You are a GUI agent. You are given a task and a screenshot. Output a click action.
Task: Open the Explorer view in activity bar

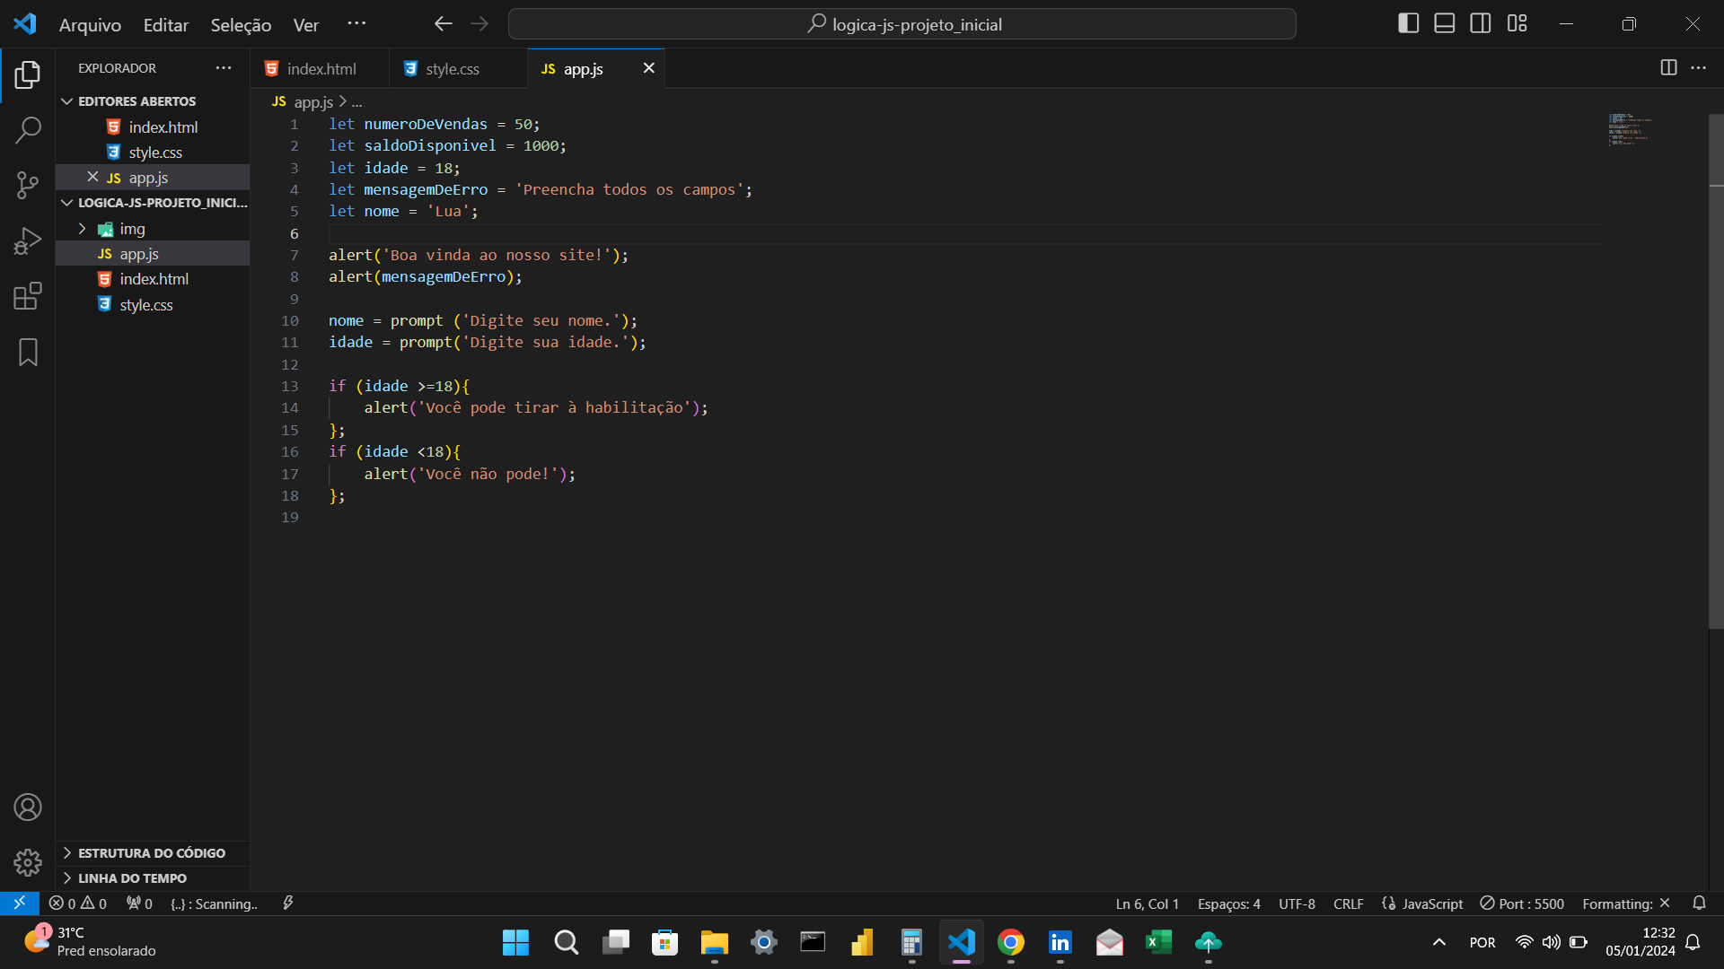[x=28, y=75]
